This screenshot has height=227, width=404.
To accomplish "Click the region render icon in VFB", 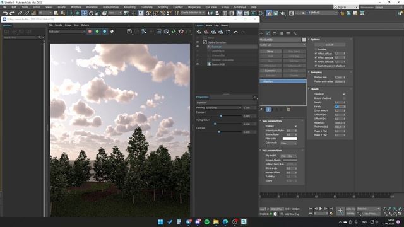I will click(x=158, y=32).
